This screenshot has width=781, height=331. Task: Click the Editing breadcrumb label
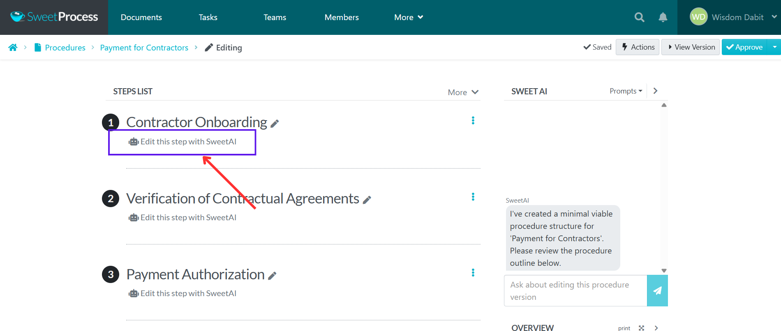tap(223, 48)
